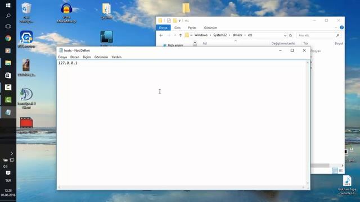The height and width of the screenshot is (202, 360).
Task: Click refresh button beside Explorer address bar
Action: point(290,35)
